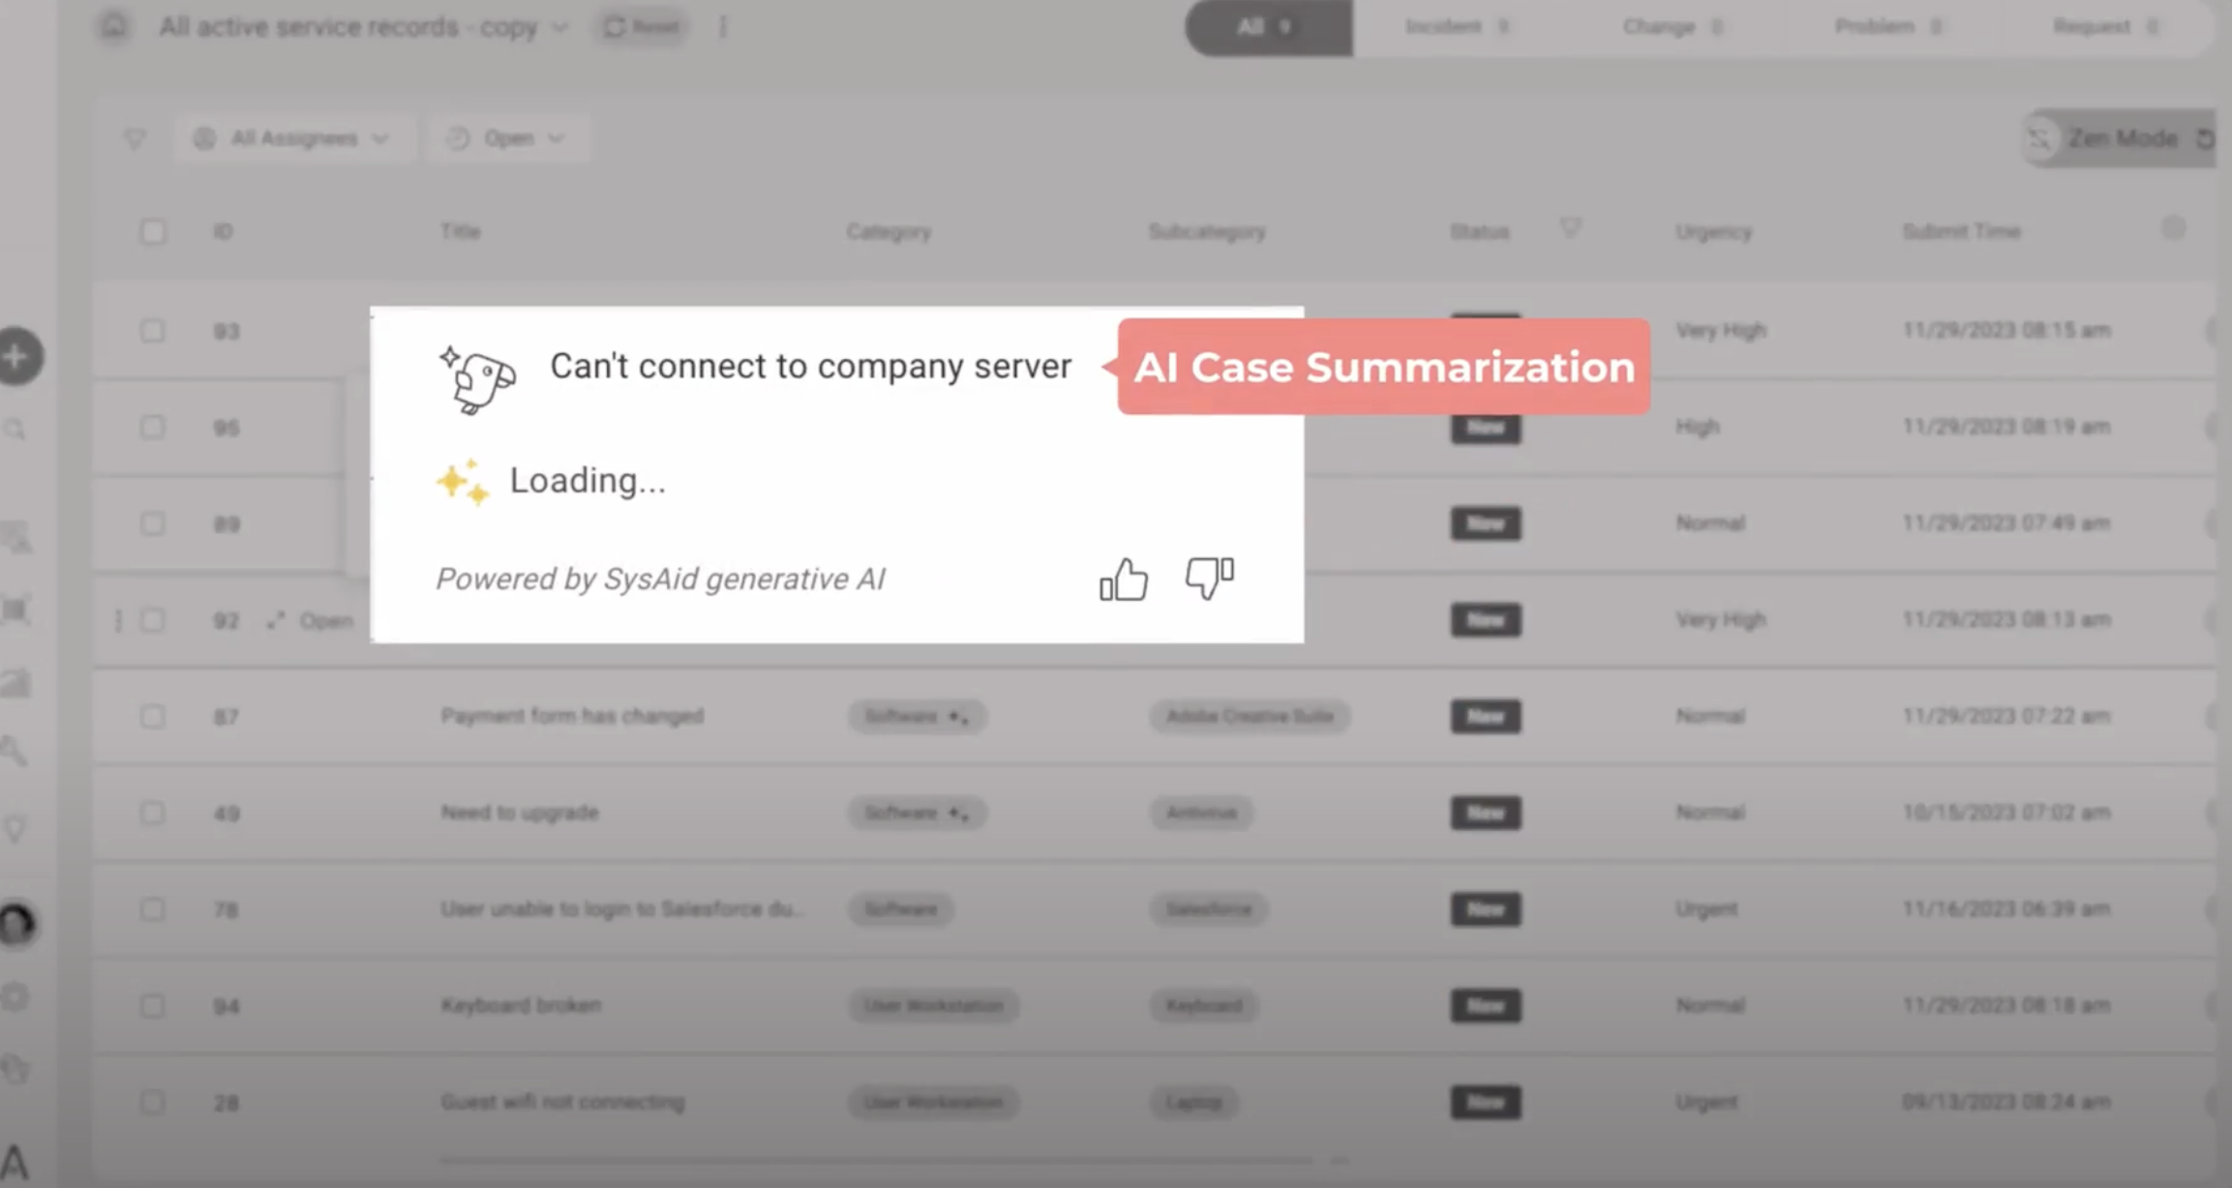Click the user avatar in the left sidebar
The width and height of the screenshot is (2232, 1188).
[17, 925]
